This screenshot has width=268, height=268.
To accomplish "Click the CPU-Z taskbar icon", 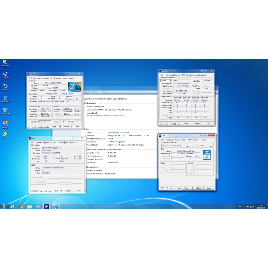I will click(47, 206).
